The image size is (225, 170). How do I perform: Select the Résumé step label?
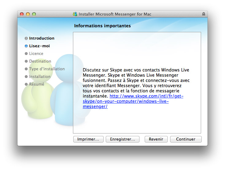tap(36, 84)
